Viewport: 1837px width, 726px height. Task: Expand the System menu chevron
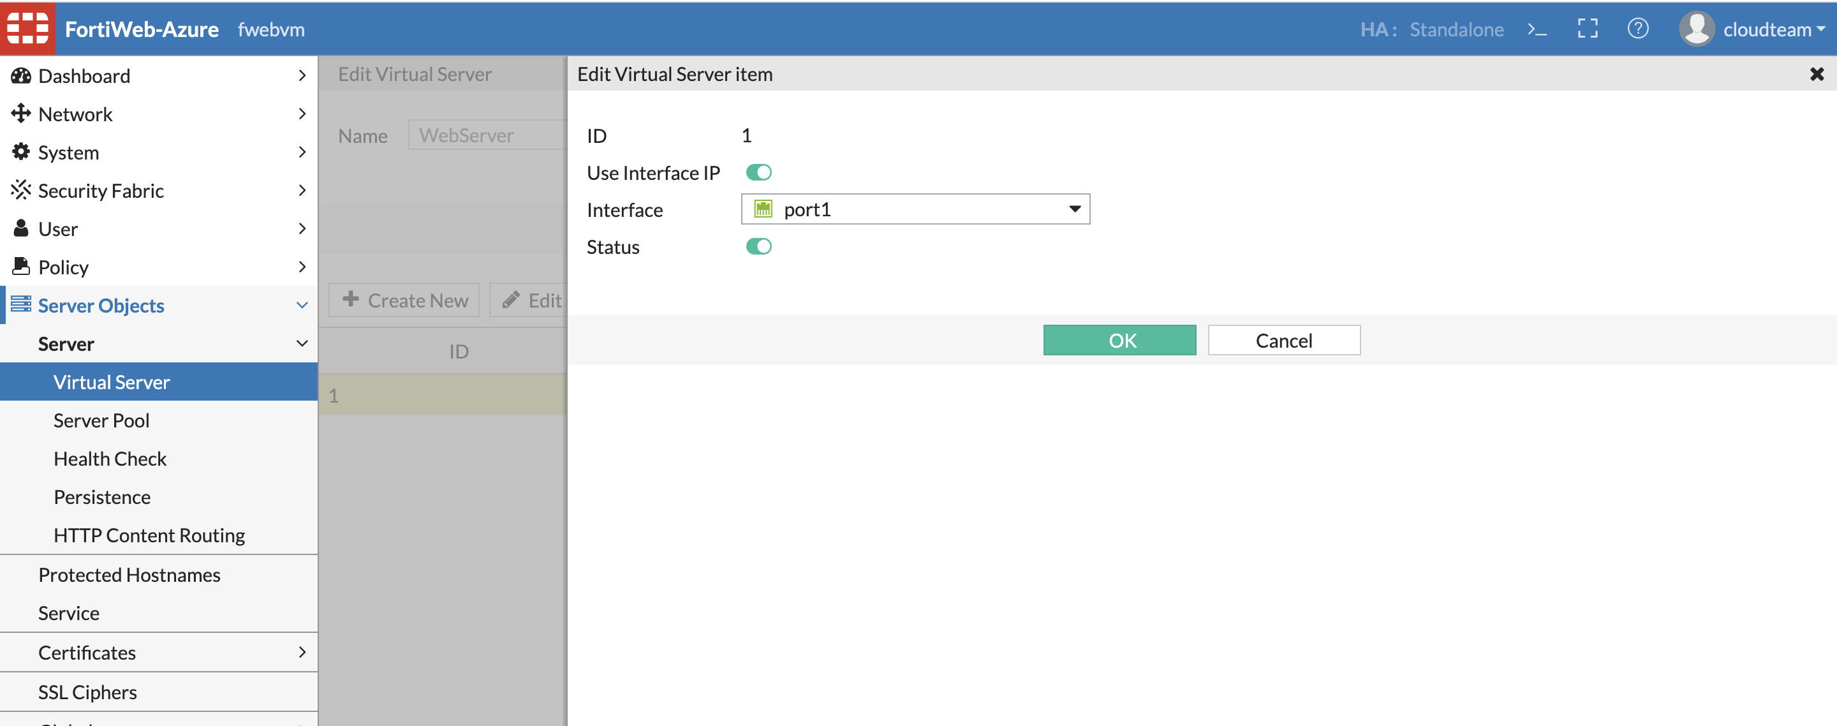(302, 152)
